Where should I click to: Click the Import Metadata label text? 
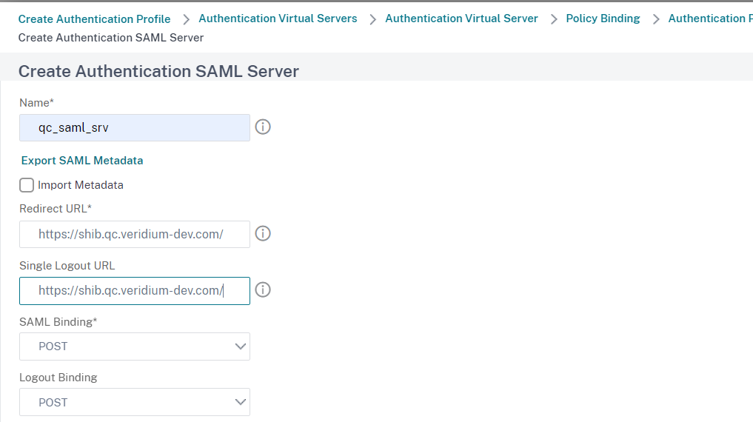[x=80, y=185]
